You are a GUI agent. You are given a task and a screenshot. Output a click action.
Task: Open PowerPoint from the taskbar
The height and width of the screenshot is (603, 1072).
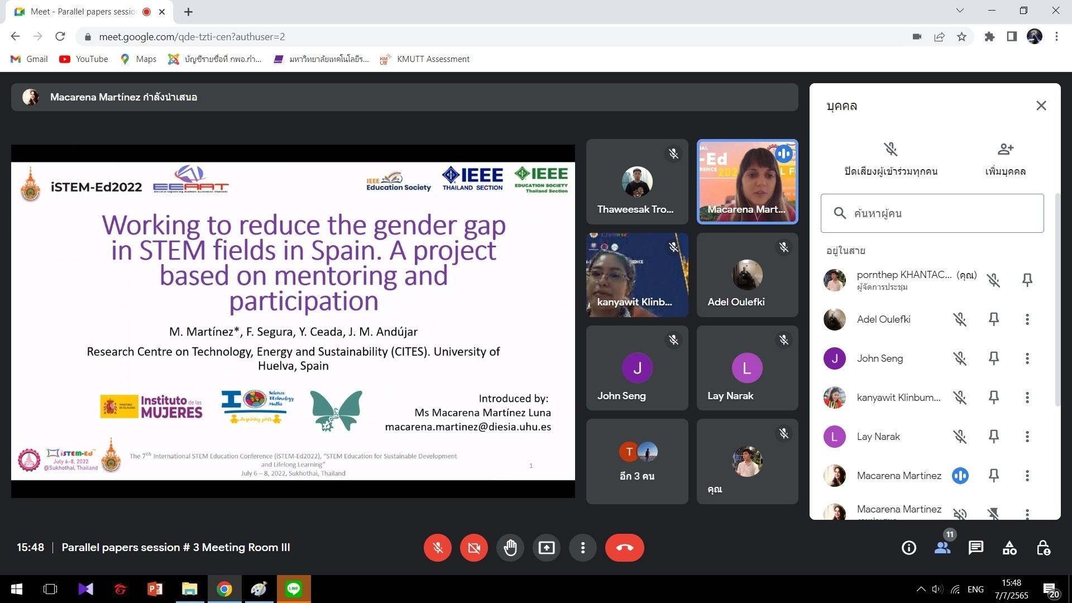coord(155,589)
